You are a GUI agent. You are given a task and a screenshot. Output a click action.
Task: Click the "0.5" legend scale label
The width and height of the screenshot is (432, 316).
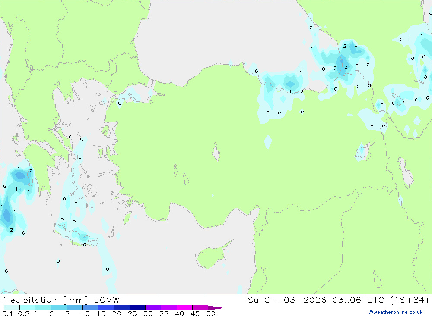click(x=23, y=313)
